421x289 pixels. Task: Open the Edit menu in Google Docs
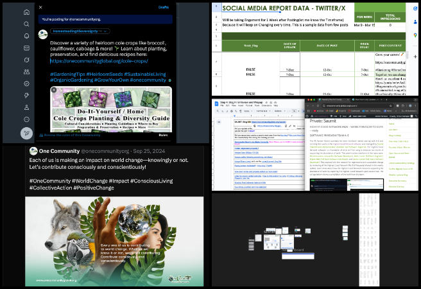pos(227,105)
